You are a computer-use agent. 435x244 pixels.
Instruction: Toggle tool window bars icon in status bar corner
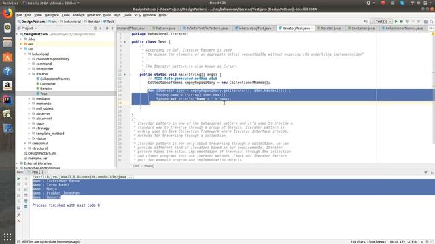[18, 242]
